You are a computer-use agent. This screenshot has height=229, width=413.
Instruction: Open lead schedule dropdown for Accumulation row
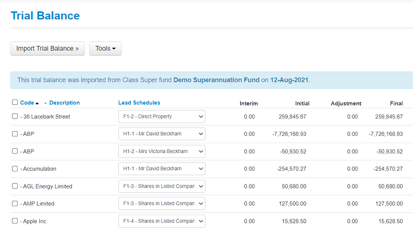(161, 169)
